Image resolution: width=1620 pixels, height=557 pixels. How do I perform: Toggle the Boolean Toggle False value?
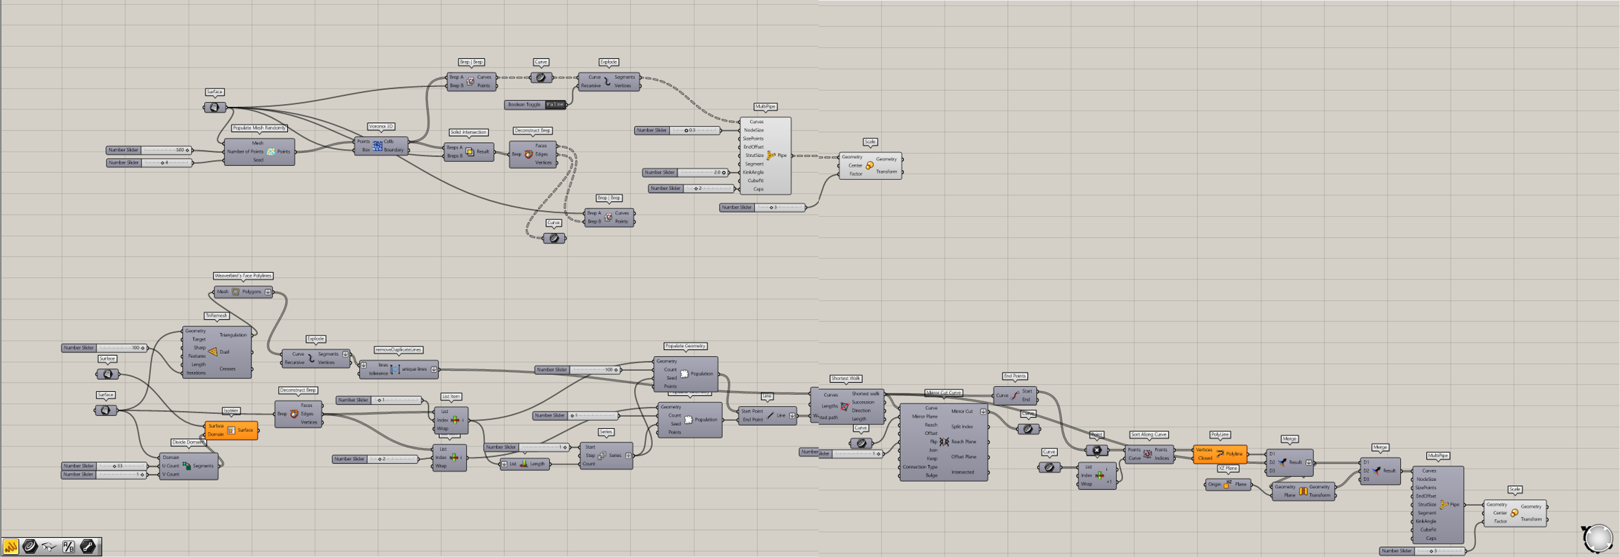point(555,105)
